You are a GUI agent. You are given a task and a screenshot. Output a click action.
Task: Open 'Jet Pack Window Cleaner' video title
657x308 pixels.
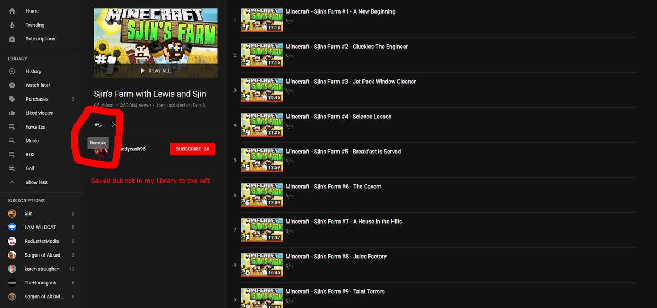pyautogui.click(x=350, y=82)
